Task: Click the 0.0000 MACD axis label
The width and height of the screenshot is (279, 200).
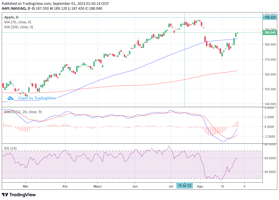Action: 269,127
